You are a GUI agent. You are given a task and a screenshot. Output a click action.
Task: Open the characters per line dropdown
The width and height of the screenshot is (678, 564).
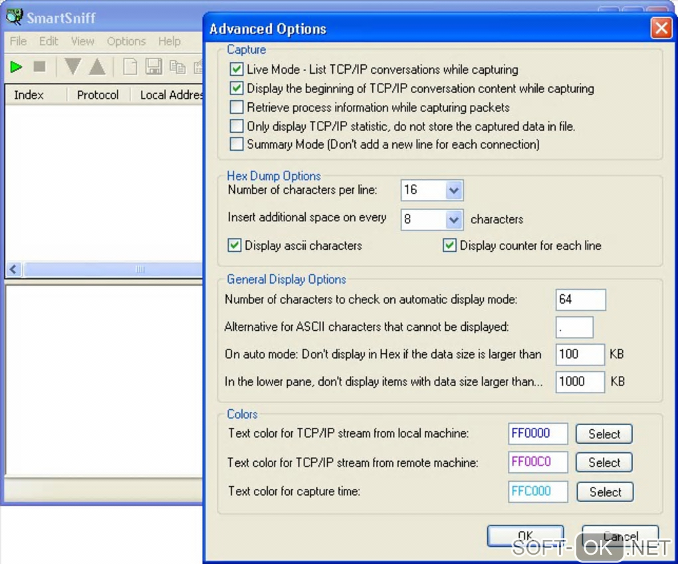pyautogui.click(x=453, y=190)
